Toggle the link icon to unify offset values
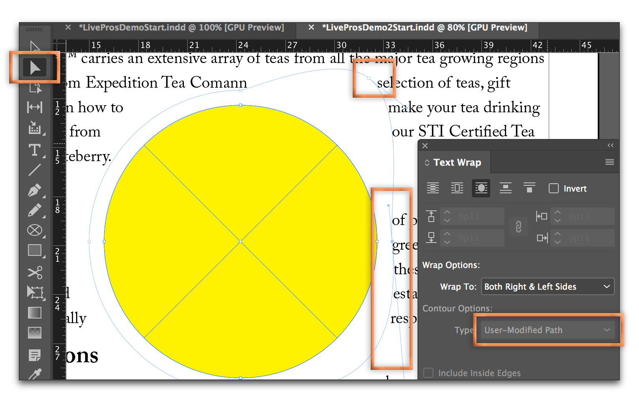The width and height of the screenshot is (639, 402). pyautogui.click(x=519, y=227)
